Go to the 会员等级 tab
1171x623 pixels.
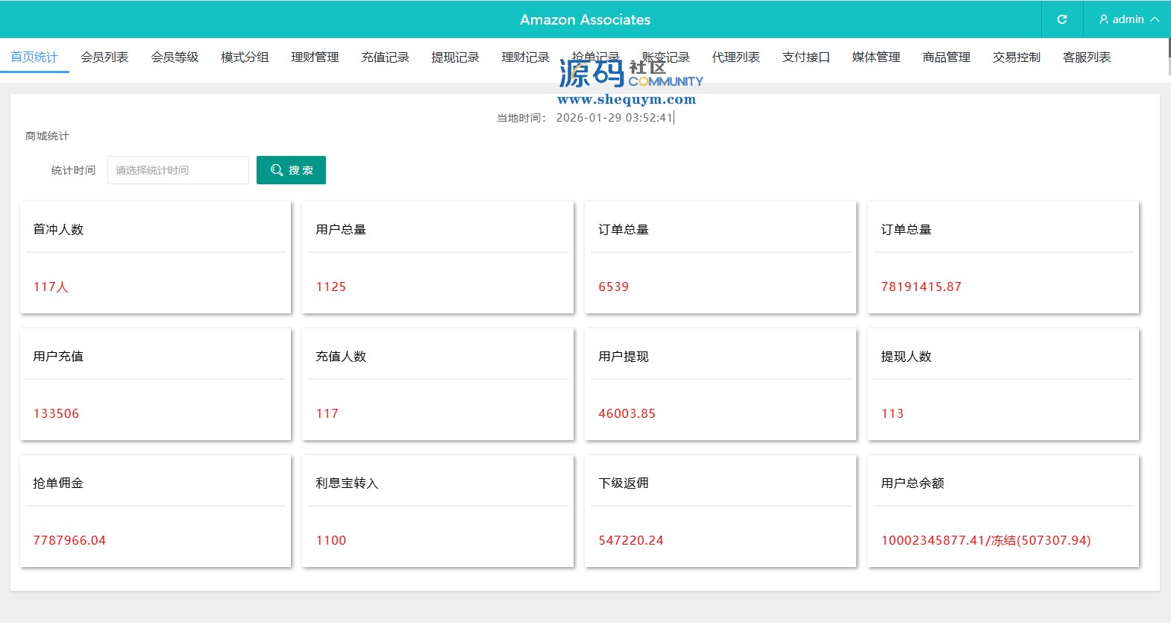[x=175, y=57]
